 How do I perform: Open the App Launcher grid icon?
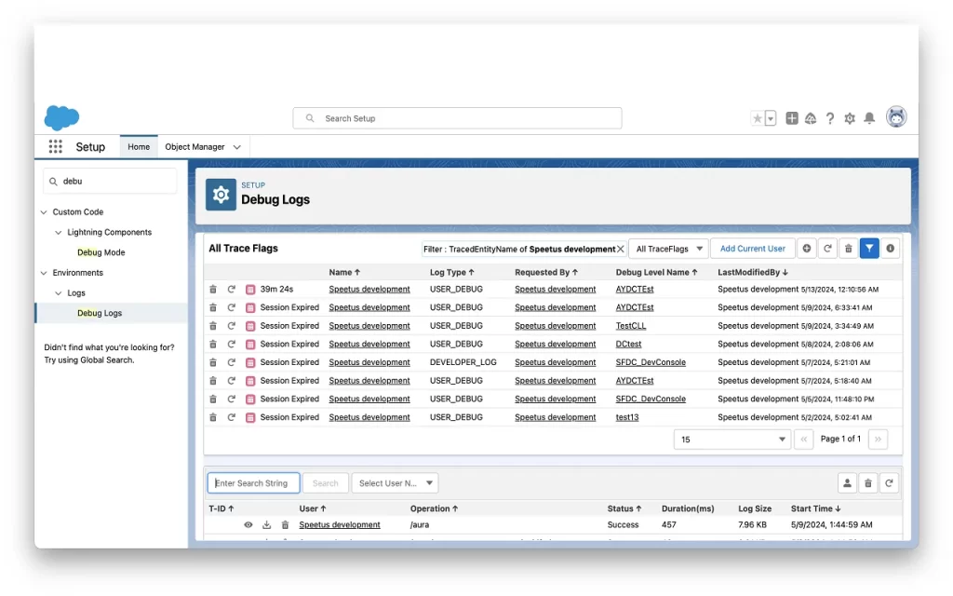(x=55, y=146)
